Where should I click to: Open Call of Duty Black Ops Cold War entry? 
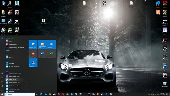(x=16, y=47)
